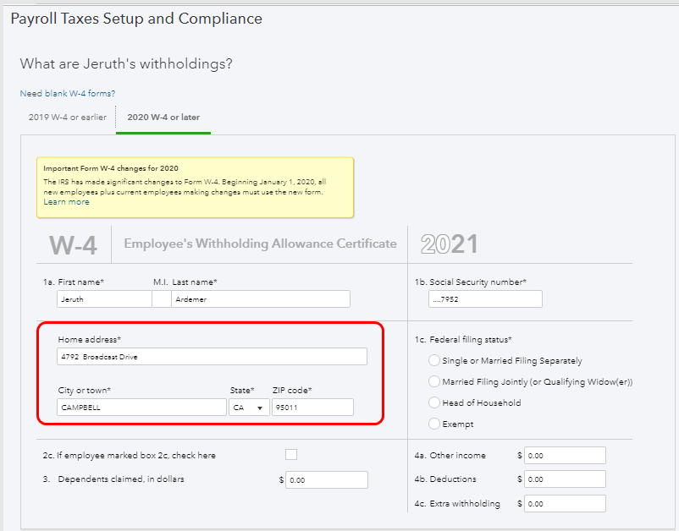
Task: Click the Social Security number field
Action: pyautogui.click(x=485, y=299)
